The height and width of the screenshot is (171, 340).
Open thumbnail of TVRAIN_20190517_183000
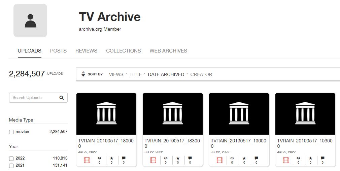pyautogui.click(x=173, y=114)
